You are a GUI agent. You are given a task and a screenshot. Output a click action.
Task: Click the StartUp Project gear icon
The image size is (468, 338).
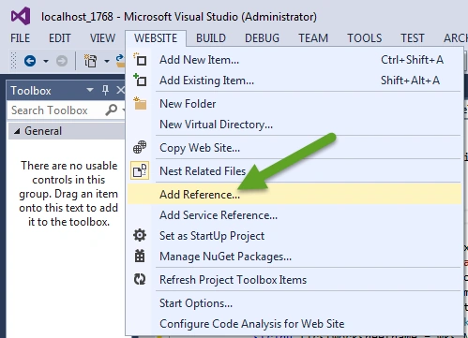(140, 235)
